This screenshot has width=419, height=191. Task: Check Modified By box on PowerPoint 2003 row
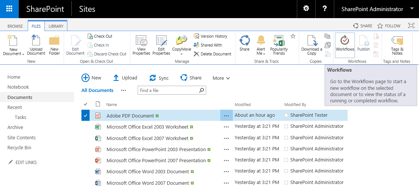[286, 149]
